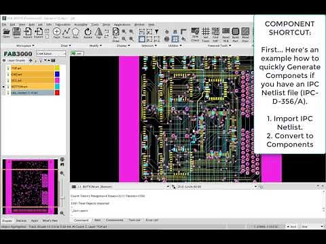The height and width of the screenshot is (244, 326).
Task: Click the blue GND.art color swatch
Action: pyautogui.click(x=57, y=74)
